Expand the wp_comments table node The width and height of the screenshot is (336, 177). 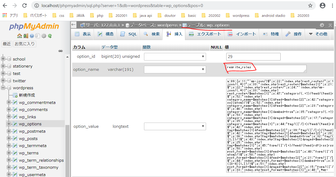point(9,109)
